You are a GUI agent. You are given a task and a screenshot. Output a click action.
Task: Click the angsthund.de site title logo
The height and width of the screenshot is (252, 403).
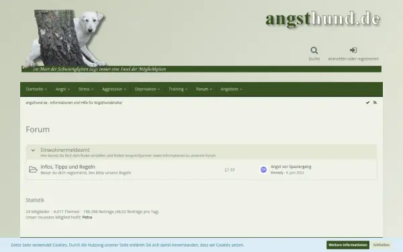click(x=322, y=19)
